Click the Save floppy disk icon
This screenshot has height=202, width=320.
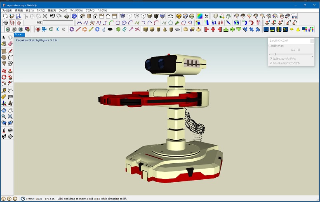click(18, 16)
